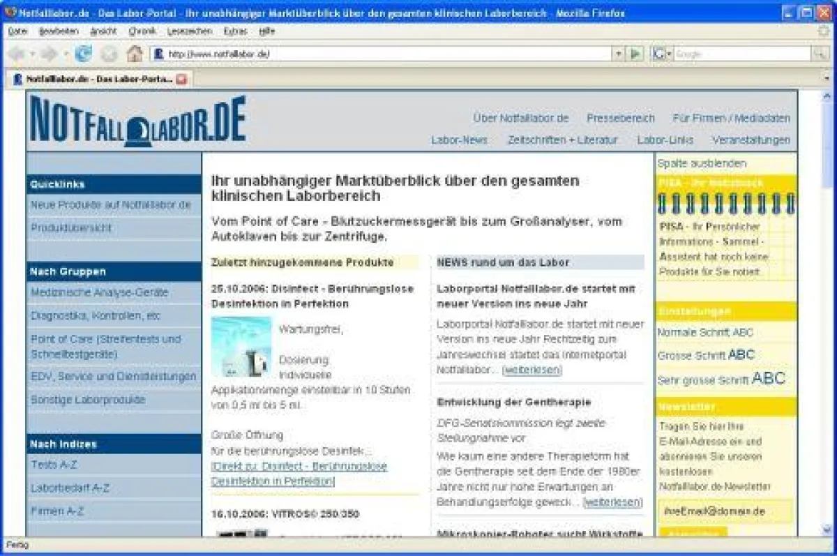The width and height of the screenshot is (837, 556).
Task: Navigate forward with the Forward arrow
Action: (x=49, y=53)
